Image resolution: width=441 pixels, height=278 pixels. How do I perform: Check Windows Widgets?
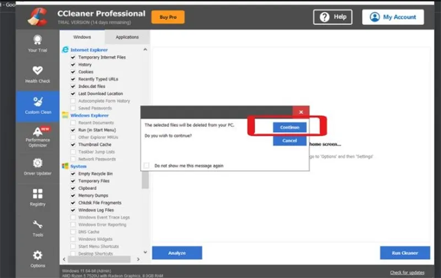[73, 239]
